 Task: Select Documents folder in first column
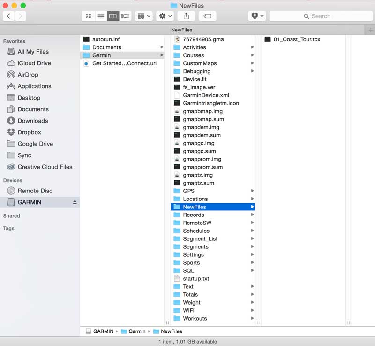tap(123, 47)
